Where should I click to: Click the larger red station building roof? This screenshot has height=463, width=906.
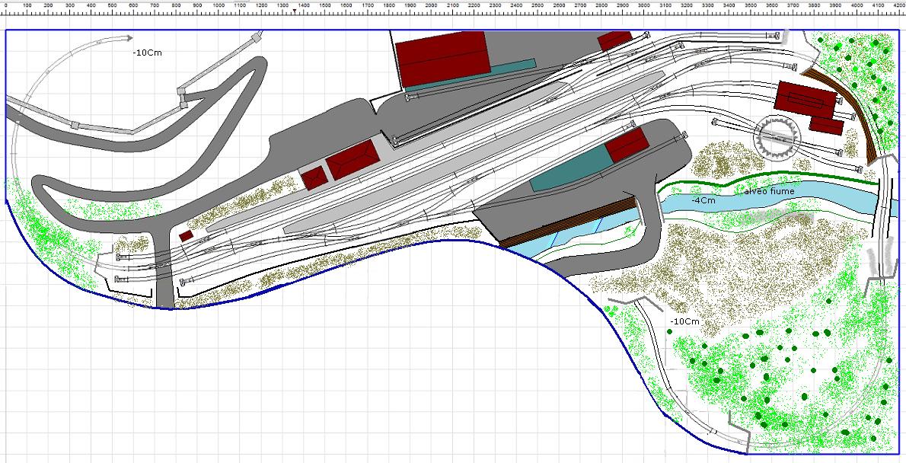coord(353,160)
